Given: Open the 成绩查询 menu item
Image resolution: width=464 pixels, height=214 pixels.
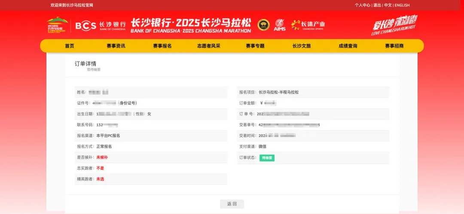Looking at the screenshot, I should click(348, 46).
